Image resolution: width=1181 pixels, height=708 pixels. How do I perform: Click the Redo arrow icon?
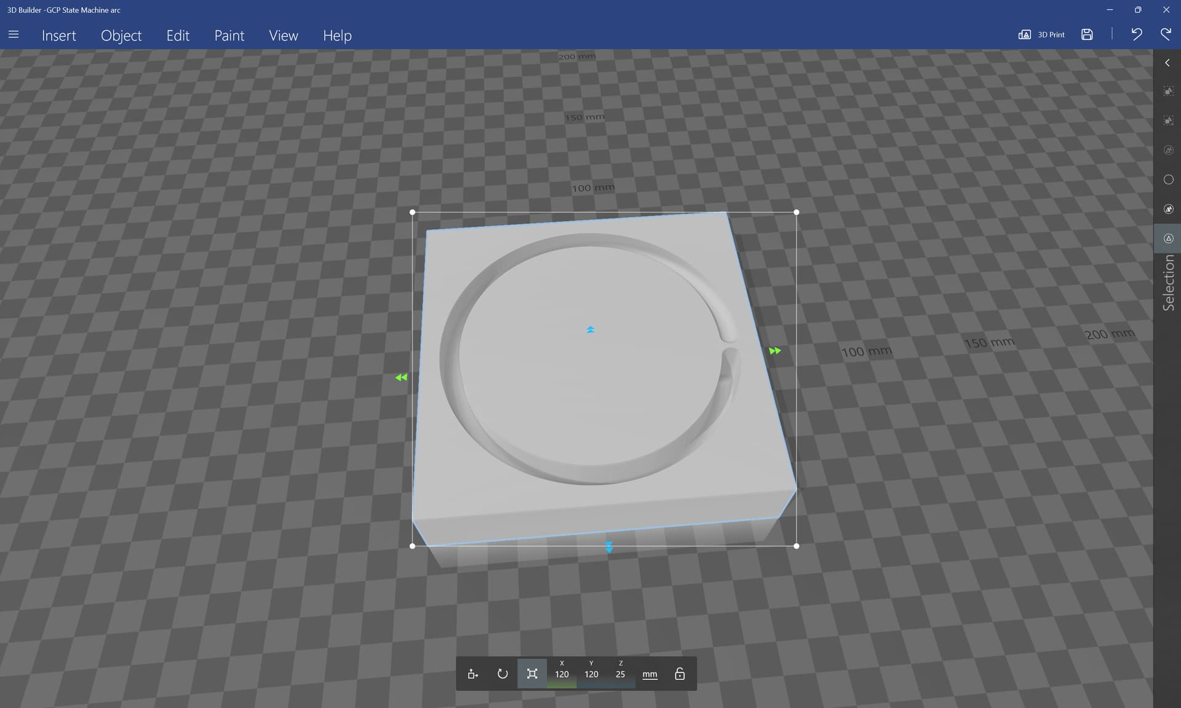coord(1166,34)
